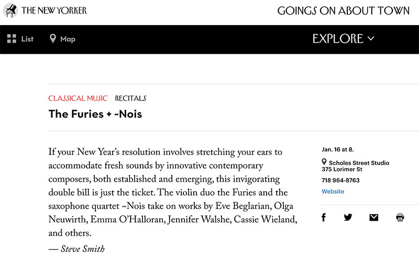
Task: Open the EXPLORE dropdown menu
Action: pos(344,39)
